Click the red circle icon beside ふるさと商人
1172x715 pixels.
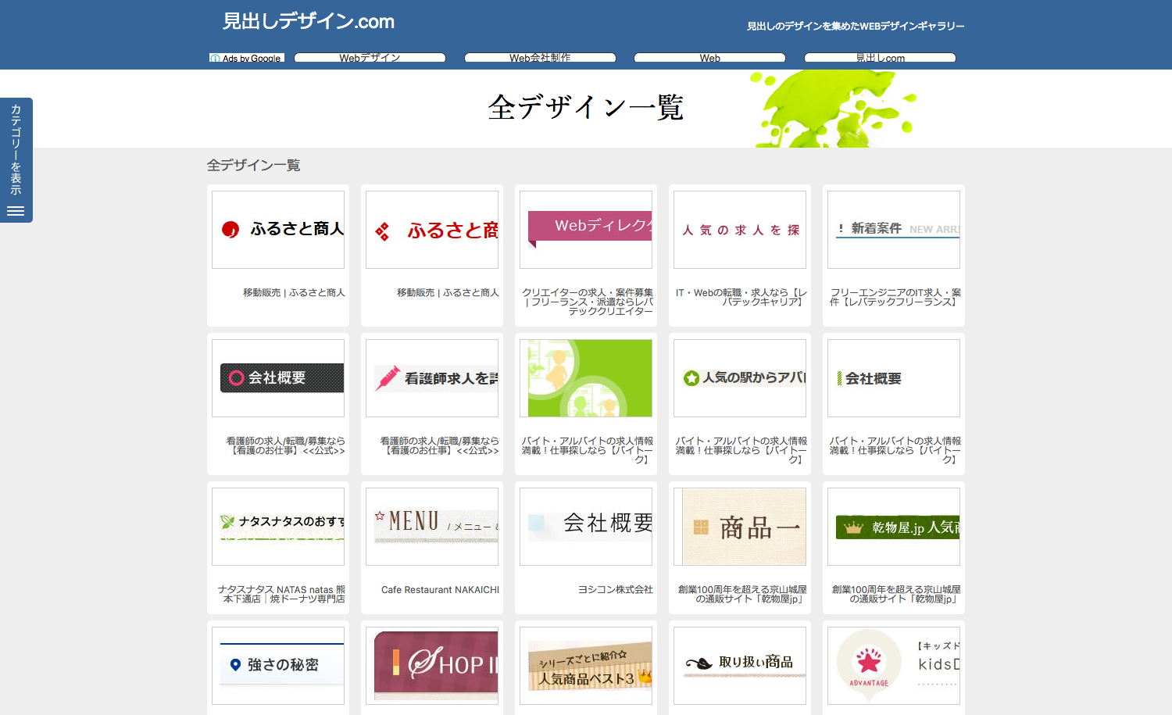(x=230, y=230)
